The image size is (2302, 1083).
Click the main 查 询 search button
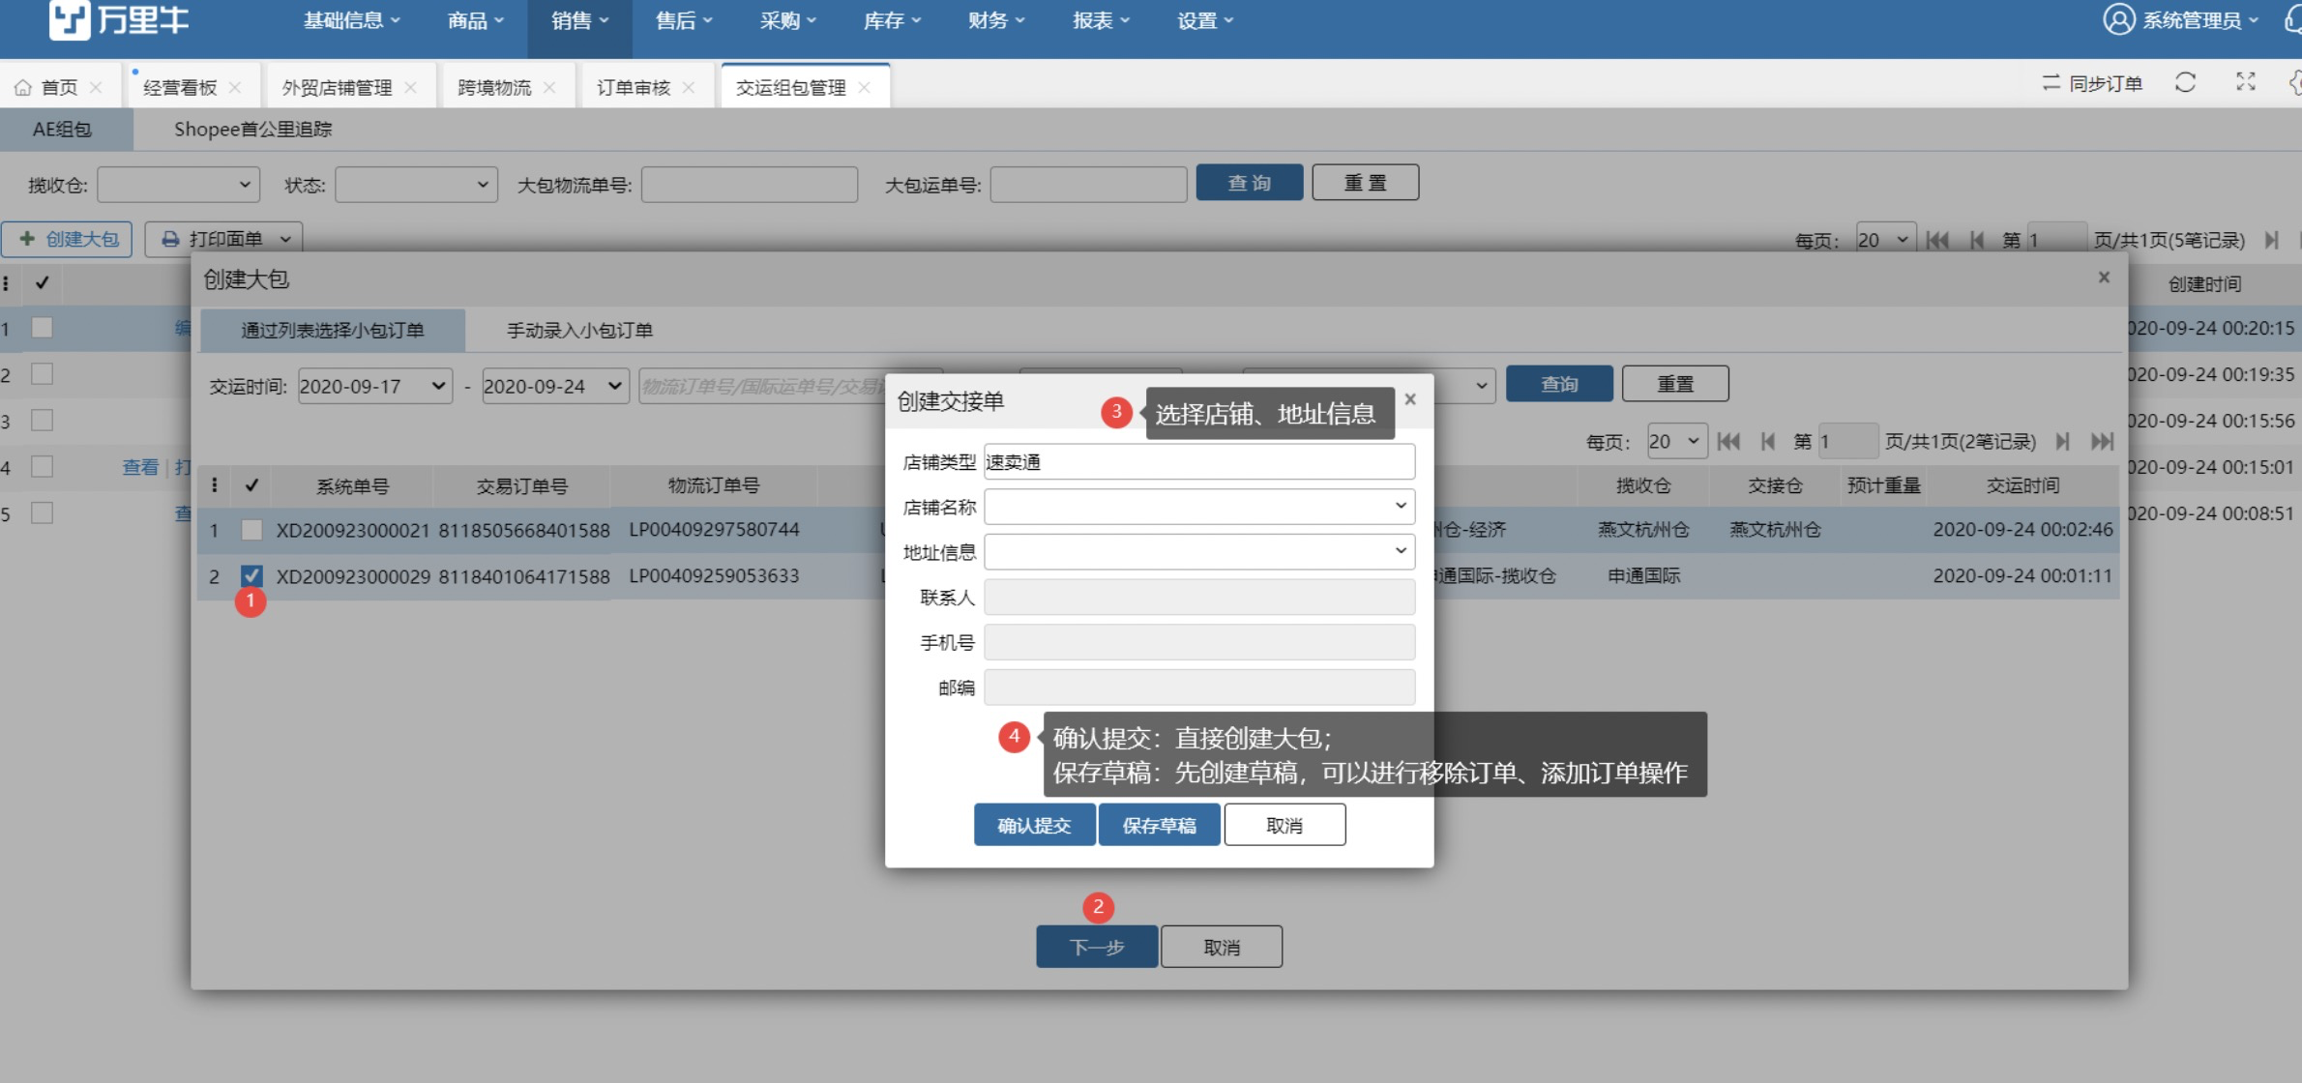coord(1250,183)
